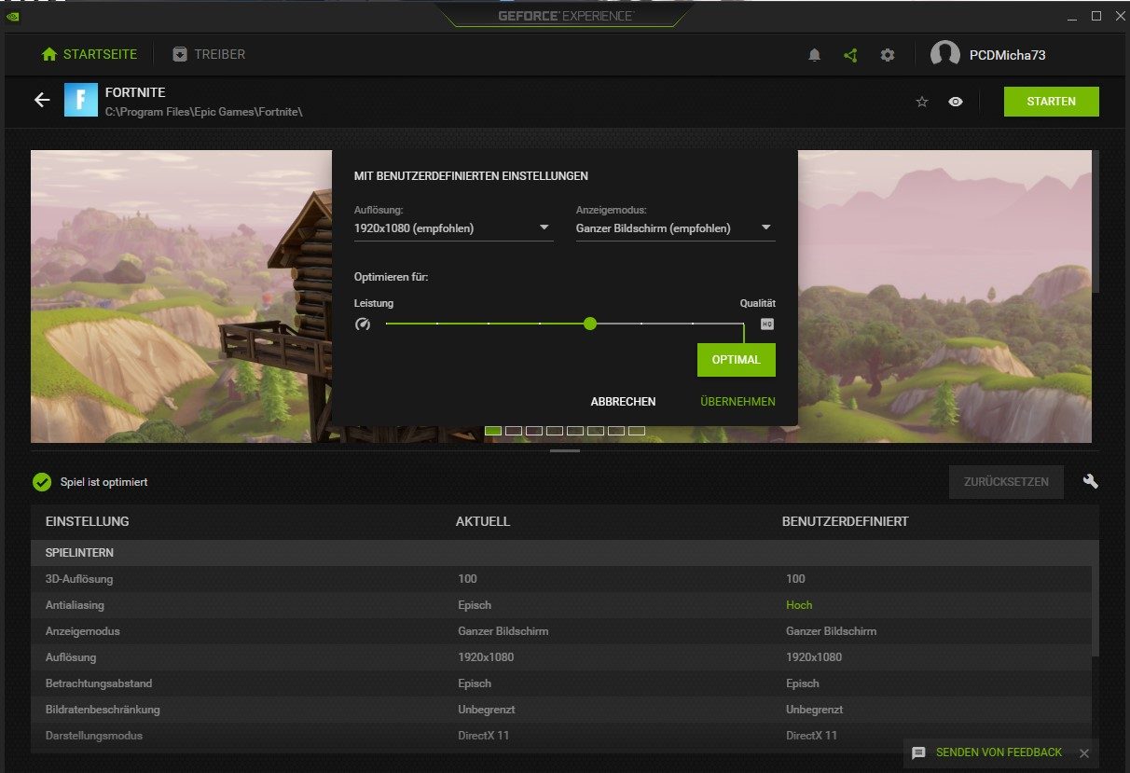Toggle the eye visibility icon
This screenshot has height=773, width=1130.
point(956,102)
